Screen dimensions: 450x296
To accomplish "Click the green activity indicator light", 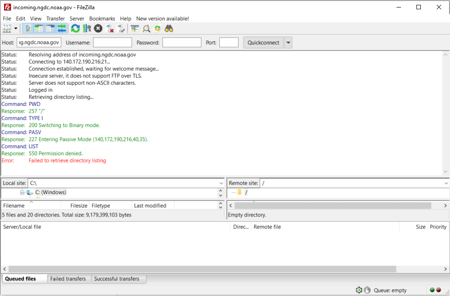I will (x=432, y=290).
